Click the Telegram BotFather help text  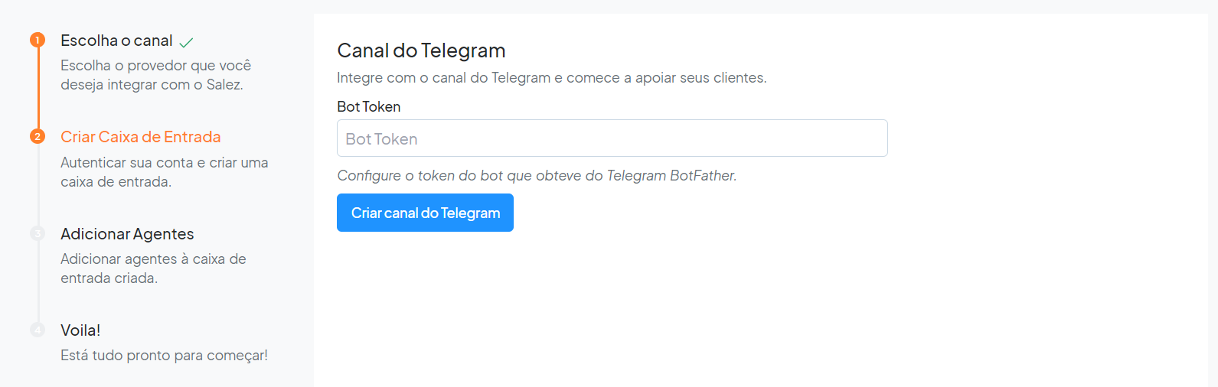(x=537, y=176)
